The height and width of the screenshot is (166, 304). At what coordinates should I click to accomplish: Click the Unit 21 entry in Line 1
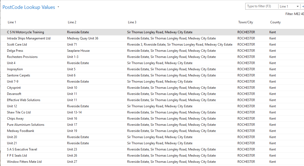[x=12, y=143]
